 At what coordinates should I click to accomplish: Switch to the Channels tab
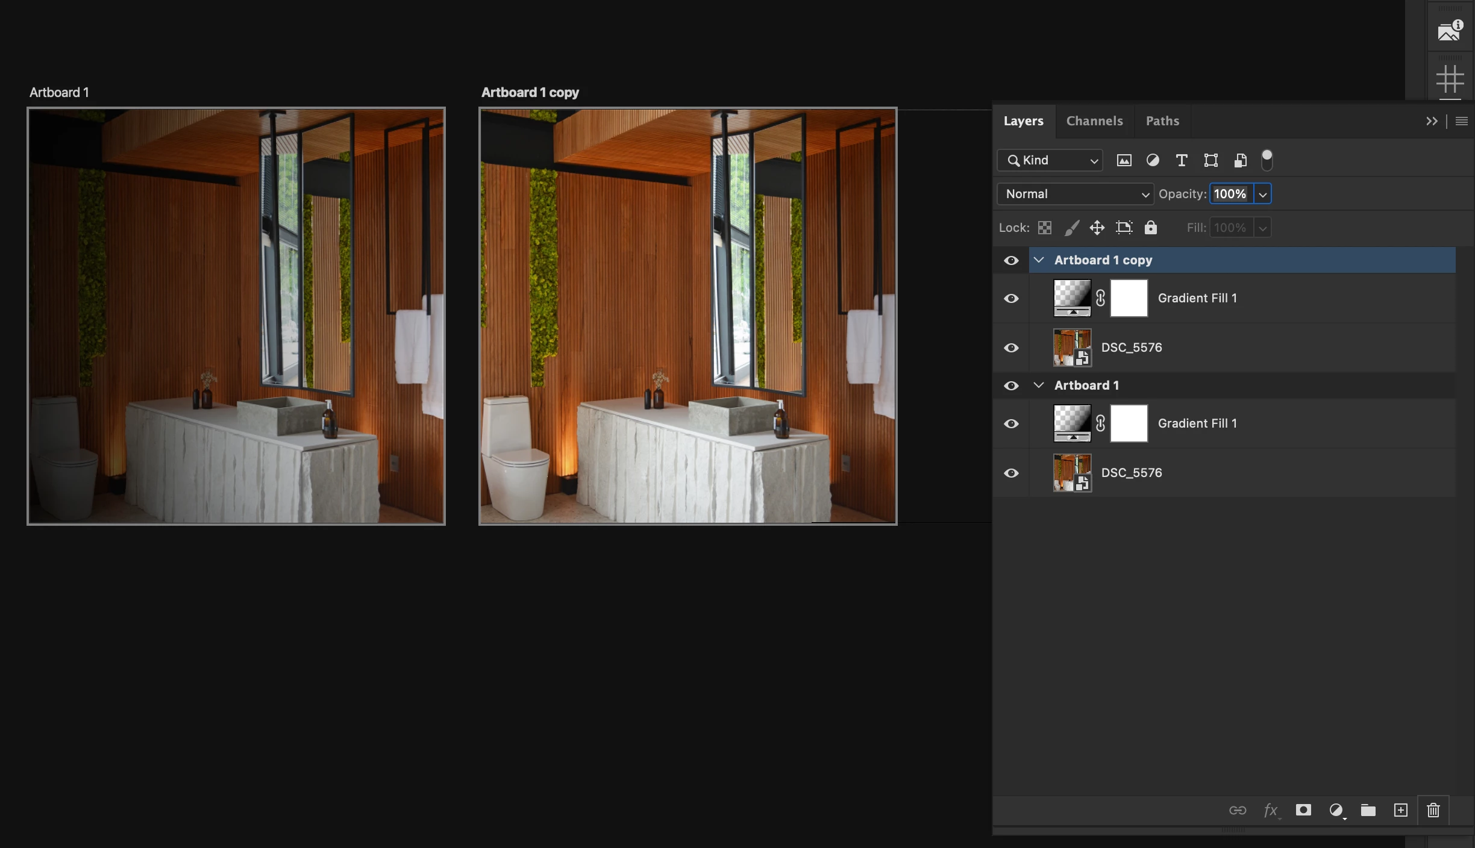tap(1094, 121)
